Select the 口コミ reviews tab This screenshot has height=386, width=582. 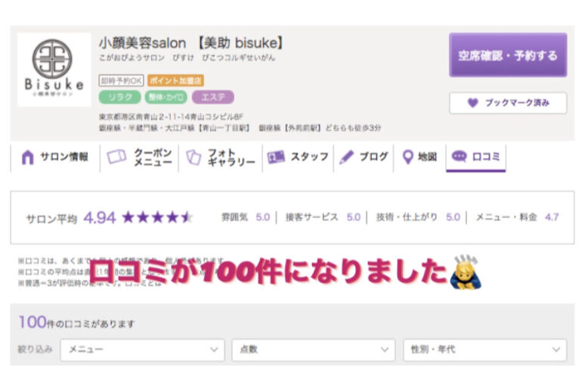click(476, 157)
